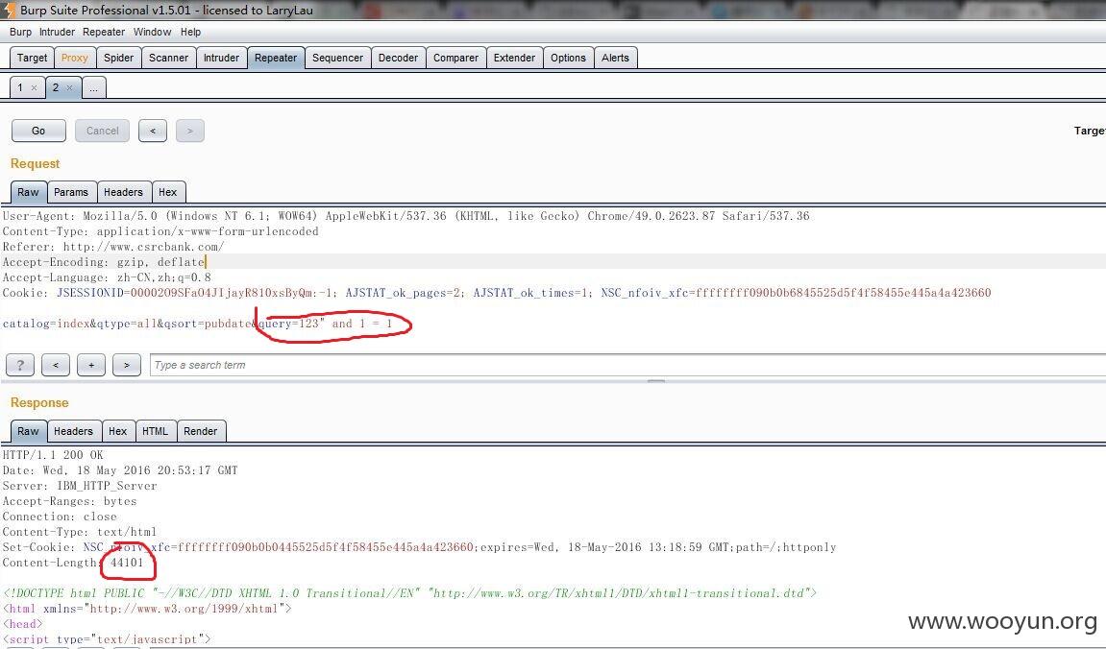Go to previous request in history
Screen dimensions: 1106x649
point(153,131)
